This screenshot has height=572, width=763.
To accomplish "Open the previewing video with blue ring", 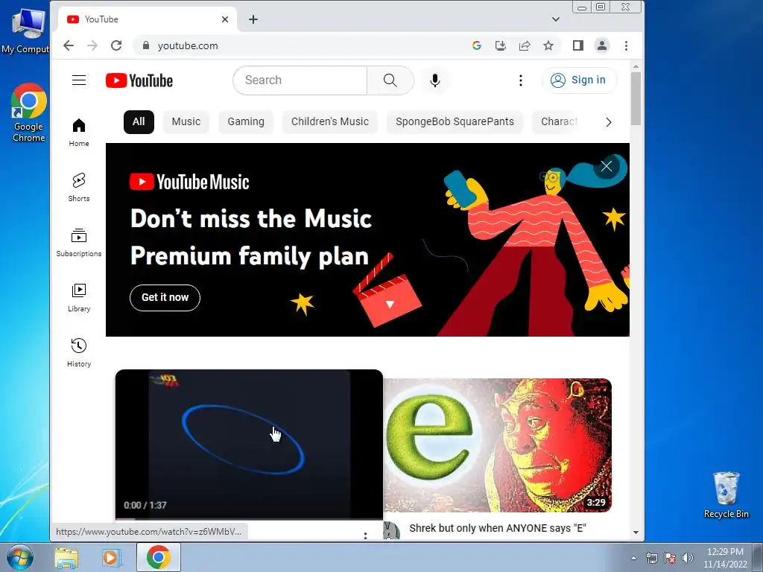I will click(249, 445).
